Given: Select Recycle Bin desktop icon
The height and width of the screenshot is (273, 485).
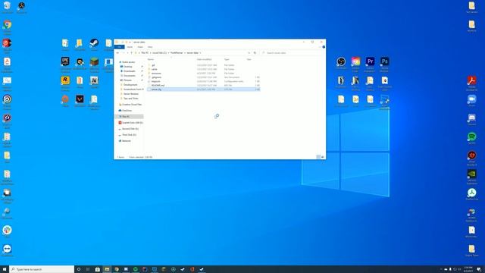Looking at the screenshot, I should (7, 8).
